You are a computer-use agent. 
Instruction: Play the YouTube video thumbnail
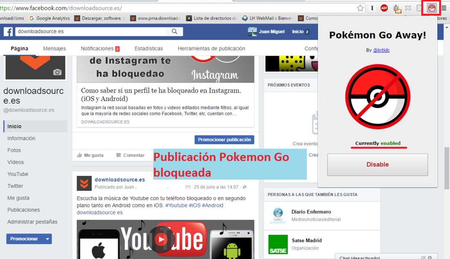point(161,239)
